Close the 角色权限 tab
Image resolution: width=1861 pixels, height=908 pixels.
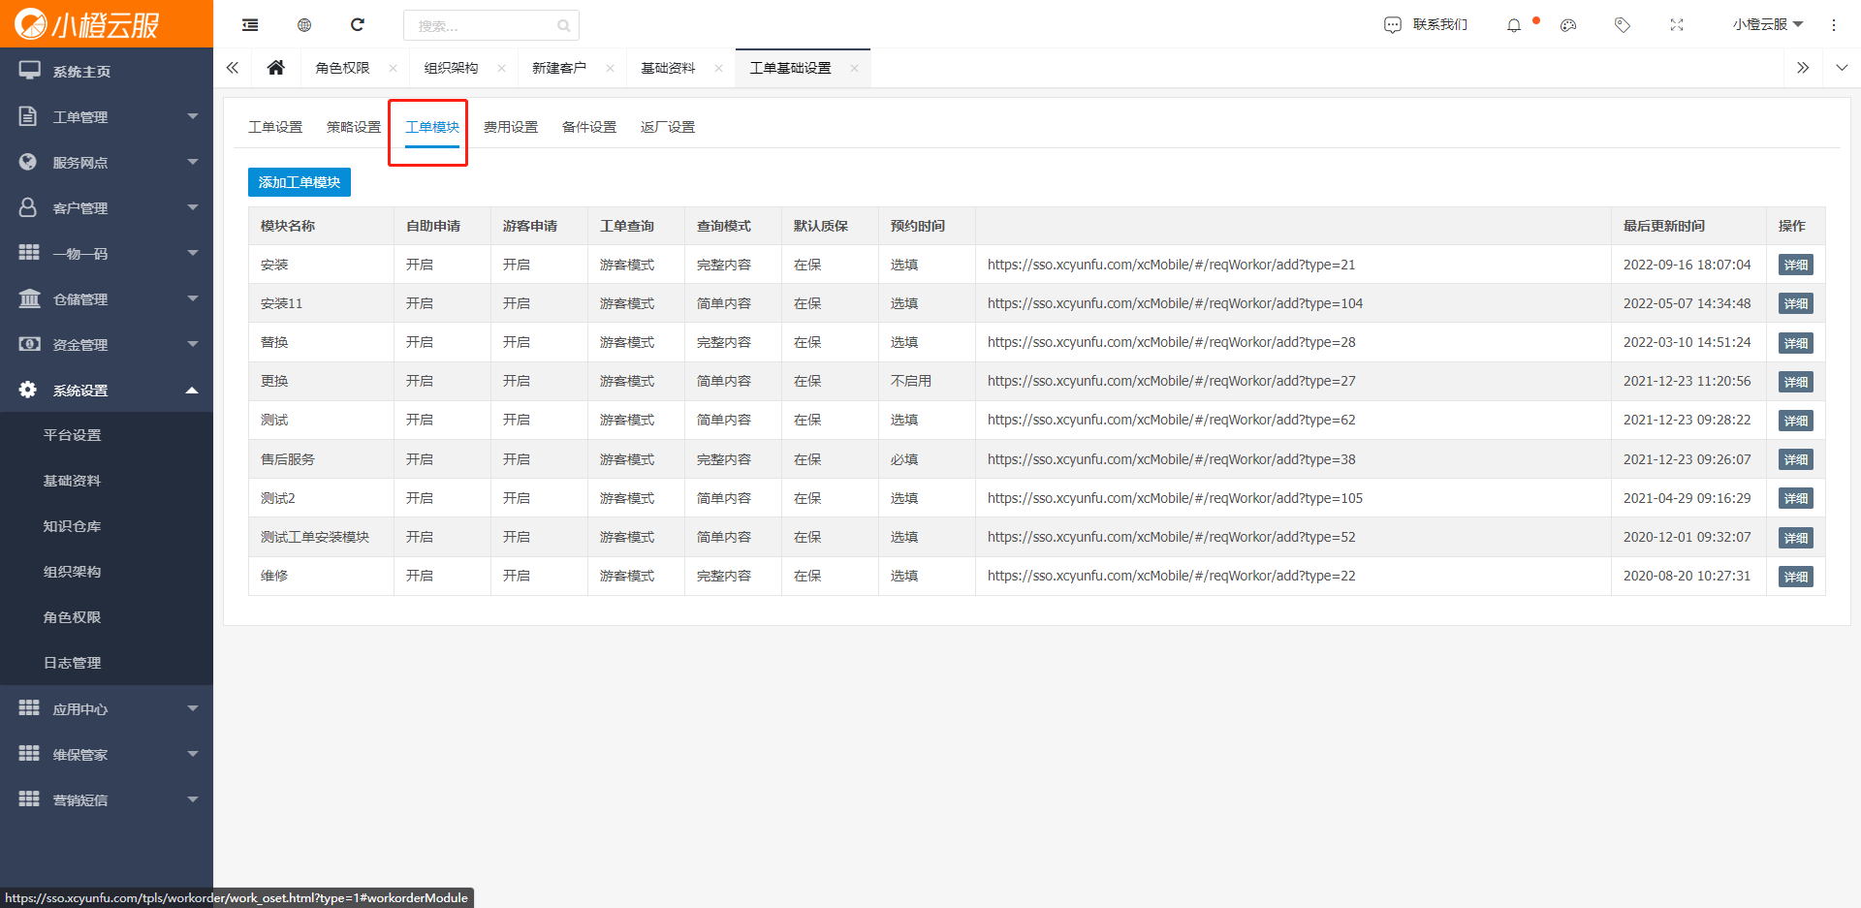pos(393,68)
